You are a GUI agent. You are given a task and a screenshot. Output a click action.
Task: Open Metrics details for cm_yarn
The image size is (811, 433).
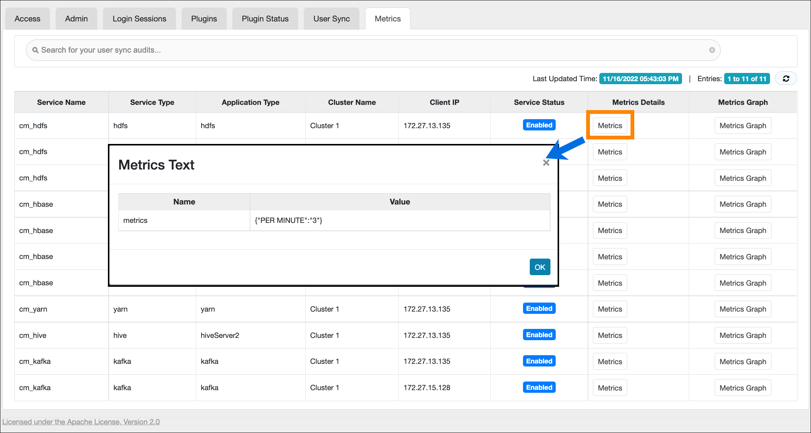pos(609,309)
